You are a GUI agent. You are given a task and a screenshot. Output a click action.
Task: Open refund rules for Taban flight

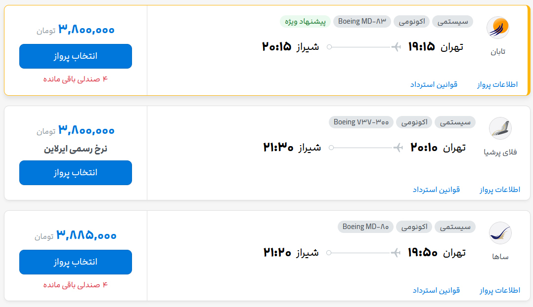(434, 84)
